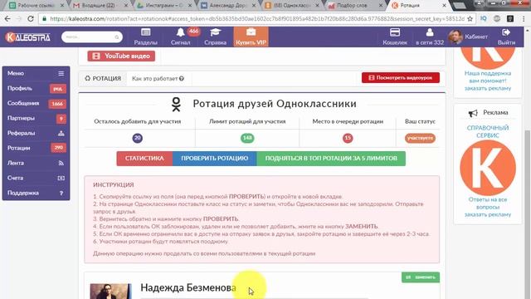531x299 pixels.
Task: Click the Сообщения 1666 counter badge
Action: (x=57, y=104)
